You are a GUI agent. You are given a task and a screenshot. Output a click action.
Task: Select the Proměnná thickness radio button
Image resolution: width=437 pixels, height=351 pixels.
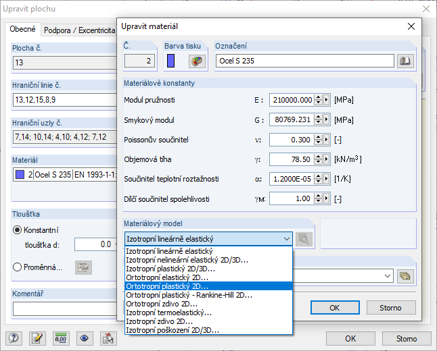pos(18,267)
